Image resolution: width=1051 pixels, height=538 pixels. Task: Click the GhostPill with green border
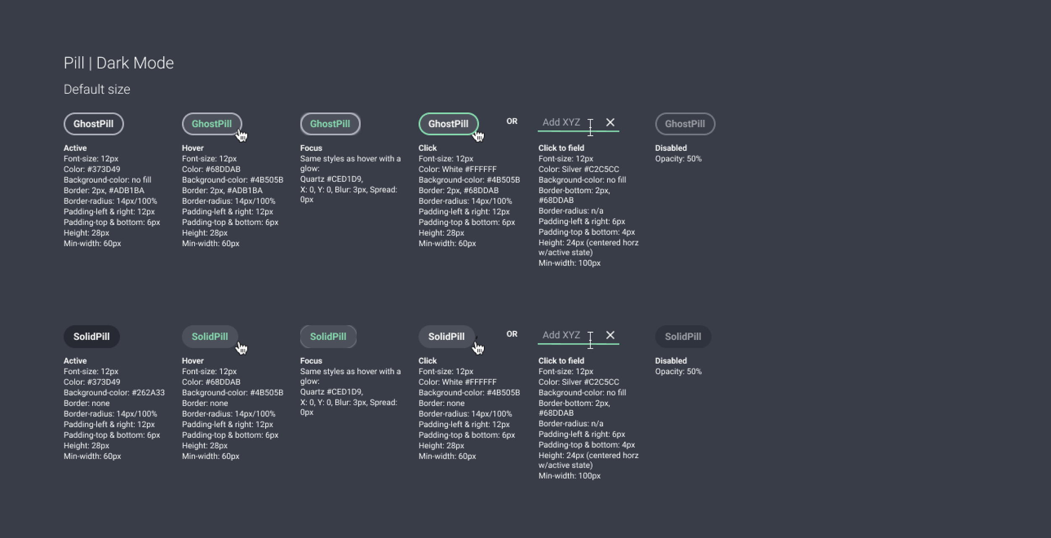pos(448,124)
